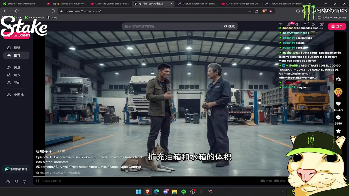349x196 pixels.
Task: Click the Brave Shields lion icon
Action: pos(264,11)
